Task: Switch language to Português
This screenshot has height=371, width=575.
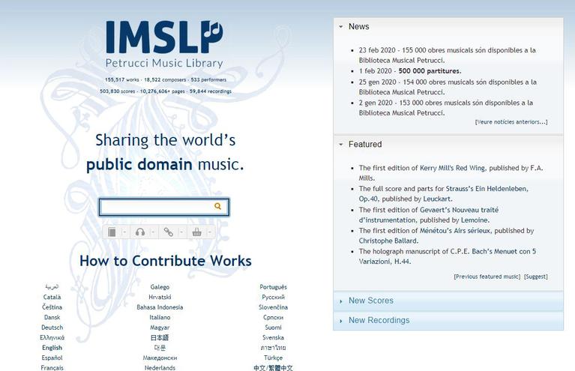Action: (273, 287)
